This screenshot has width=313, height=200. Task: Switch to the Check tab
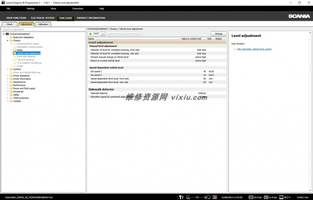click(9, 24)
